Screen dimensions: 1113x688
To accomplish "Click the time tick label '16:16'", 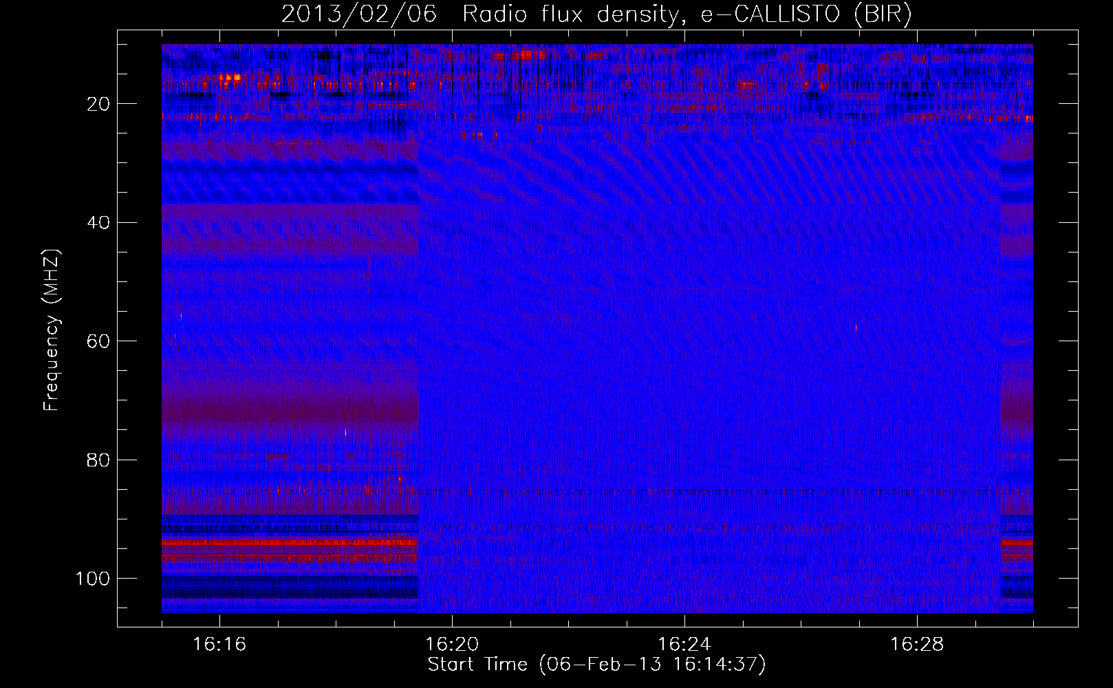I will pos(219,645).
